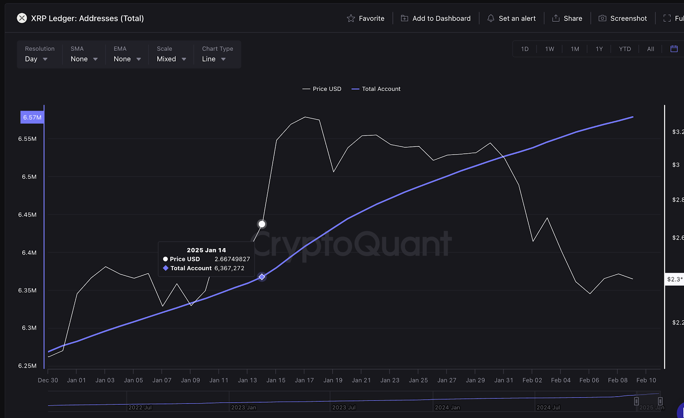
Task: Click the Add to Dashboard icon
Action: 404,18
